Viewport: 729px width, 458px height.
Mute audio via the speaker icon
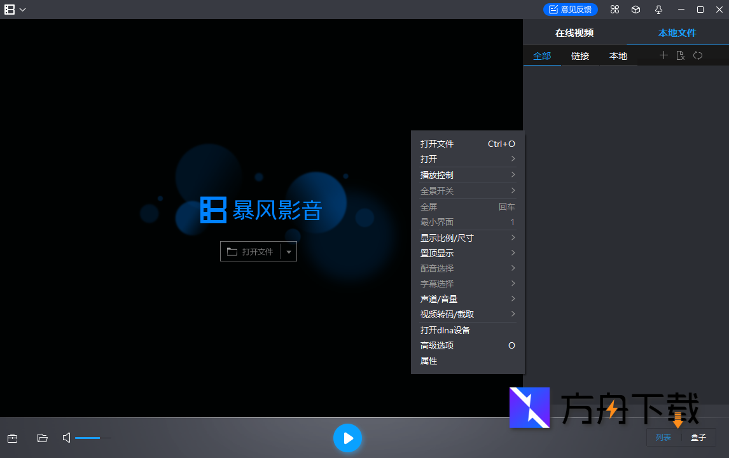[66, 438]
